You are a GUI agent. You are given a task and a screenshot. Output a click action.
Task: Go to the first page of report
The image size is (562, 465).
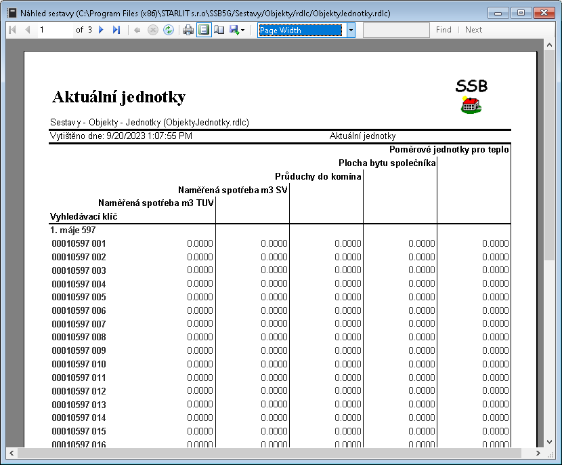12,30
